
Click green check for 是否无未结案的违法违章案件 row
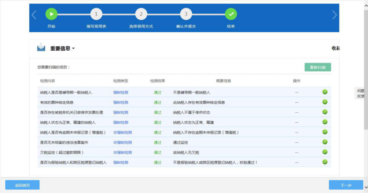(325, 142)
